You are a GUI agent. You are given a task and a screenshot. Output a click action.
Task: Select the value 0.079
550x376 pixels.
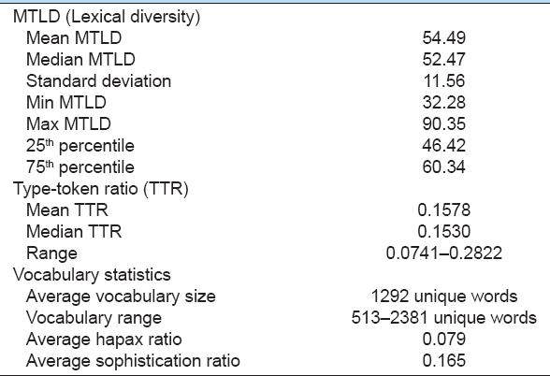pos(443,340)
